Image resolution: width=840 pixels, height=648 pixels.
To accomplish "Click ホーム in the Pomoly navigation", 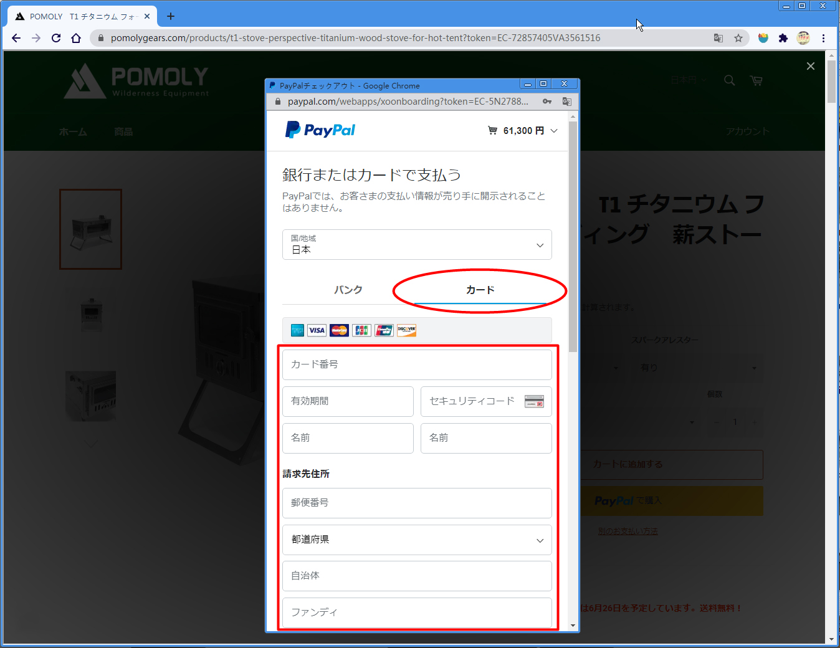I will point(73,131).
